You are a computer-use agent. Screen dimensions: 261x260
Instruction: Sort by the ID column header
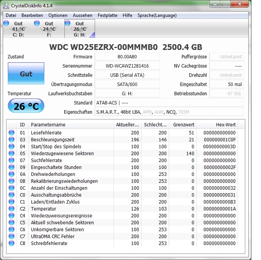coord(23,124)
